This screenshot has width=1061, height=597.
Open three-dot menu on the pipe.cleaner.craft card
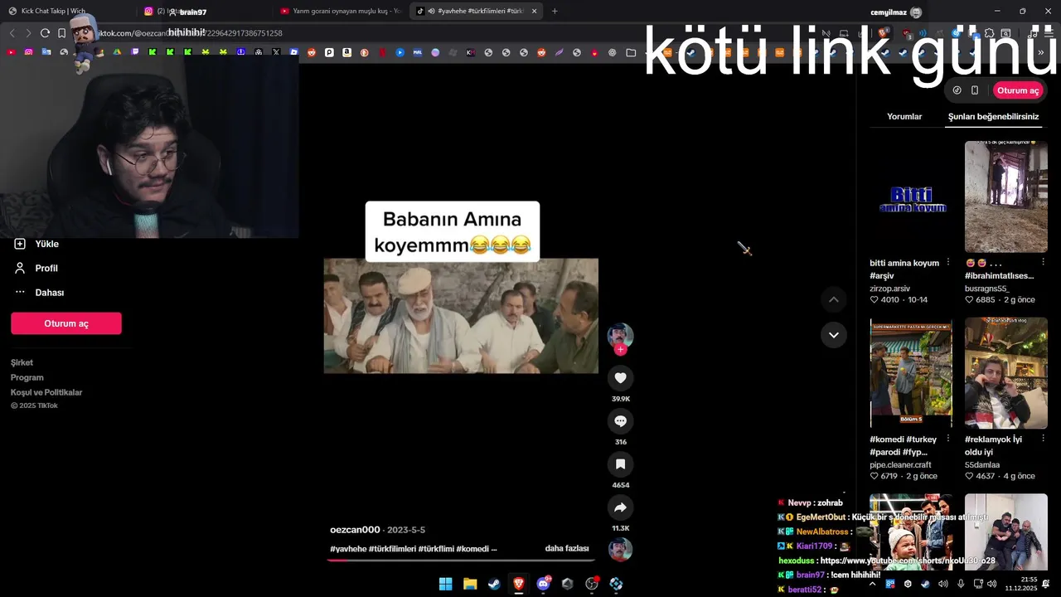click(x=948, y=439)
